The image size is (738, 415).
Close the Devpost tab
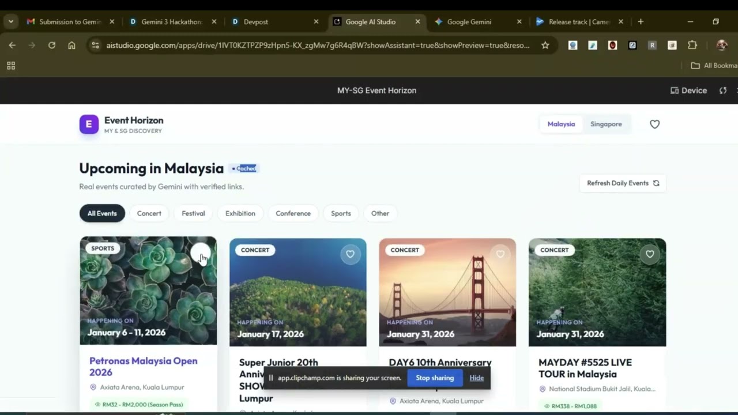pyautogui.click(x=316, y=22)
